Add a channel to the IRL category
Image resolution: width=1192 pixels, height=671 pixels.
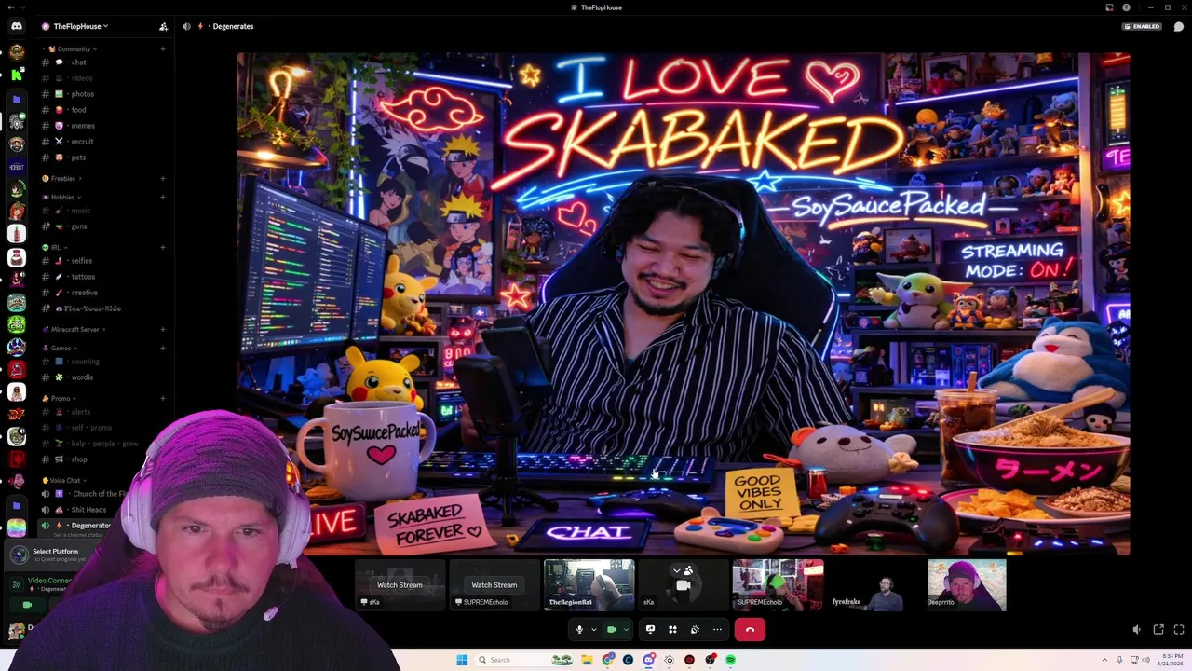(x=162, y=247)
